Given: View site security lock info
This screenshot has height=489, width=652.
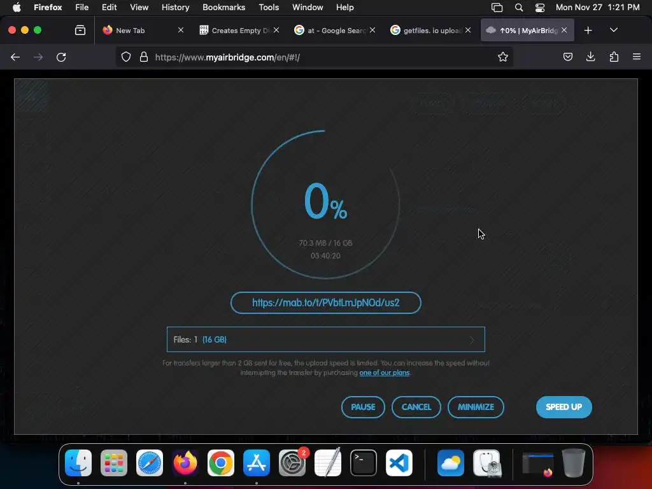Looking at the screenshot, I should (x=144, y=57).
